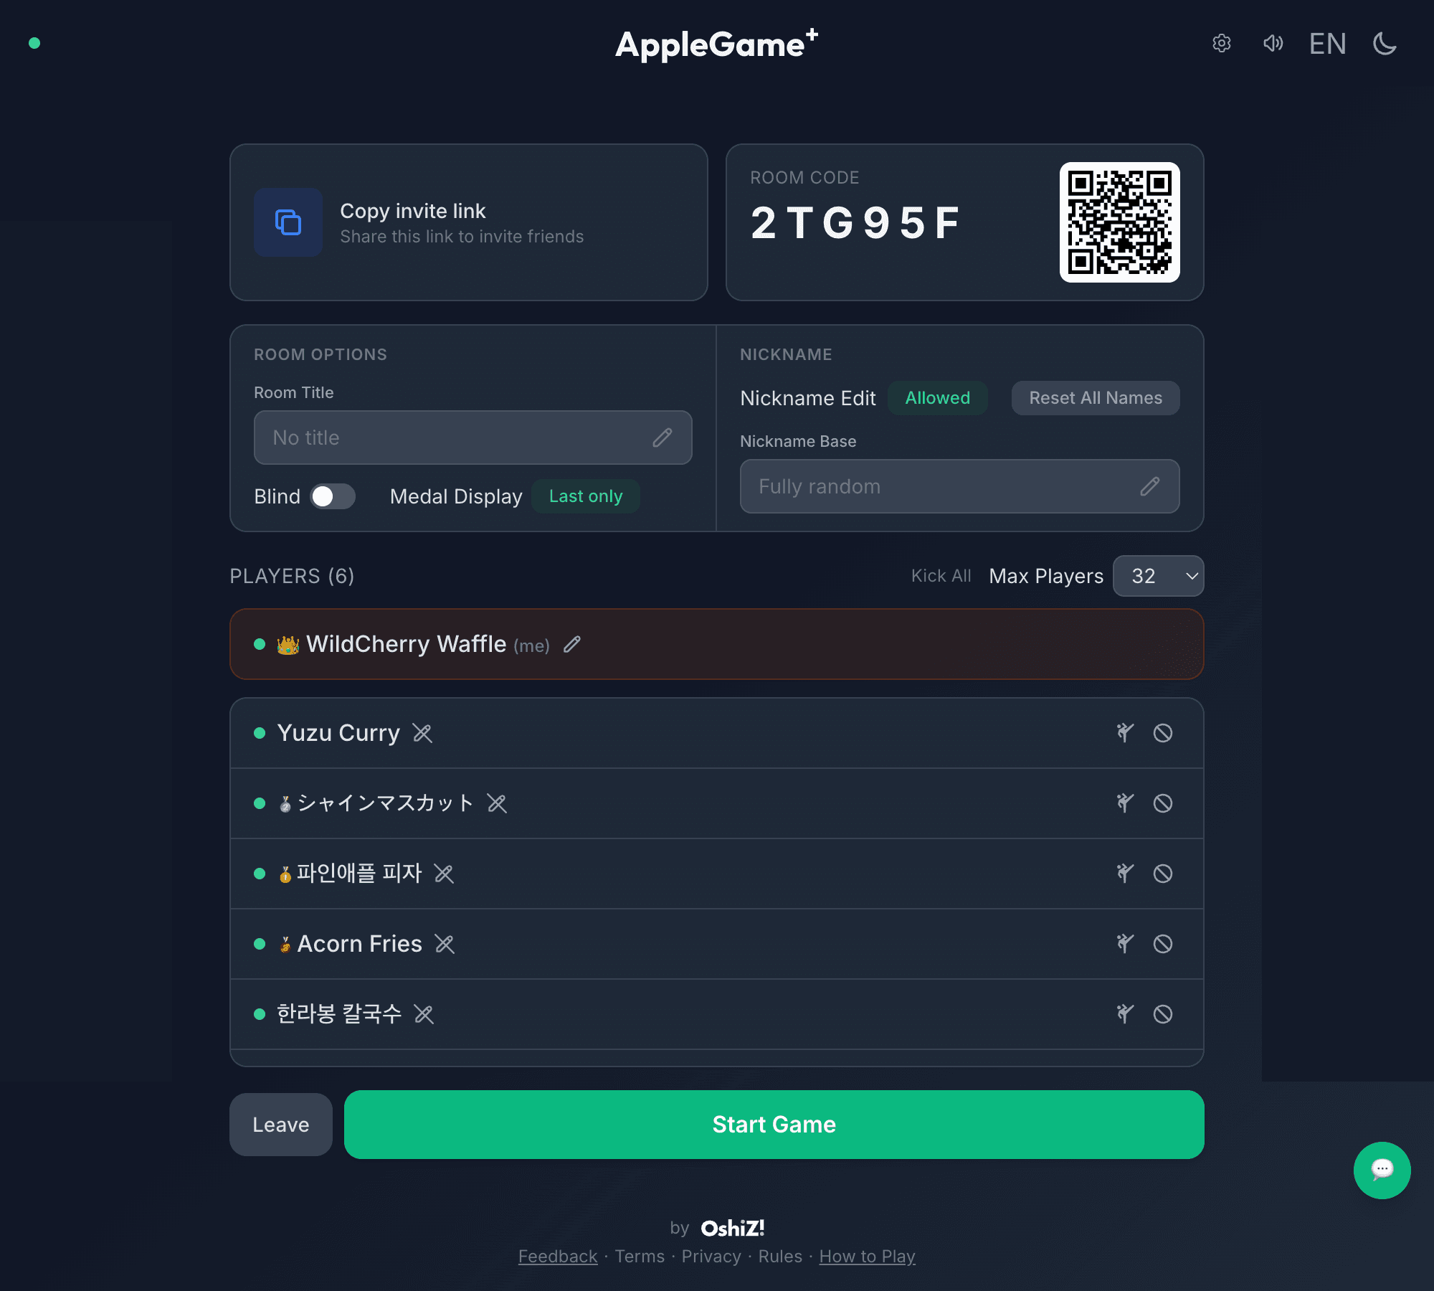Ban player 파인애플 피자
Screen dimensions: 1434x1291
point(1163,874)
